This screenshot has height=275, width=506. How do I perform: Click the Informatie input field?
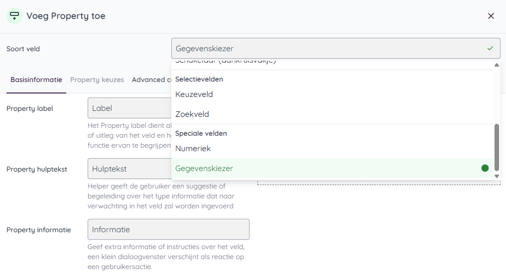pos(168,229)
